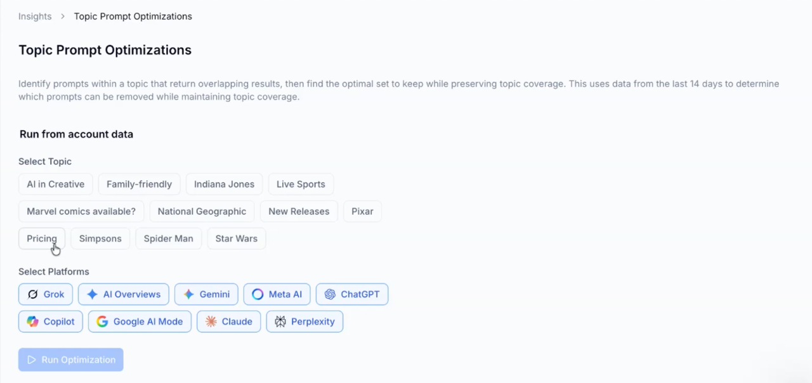Click the Claude starburst icon
Screen dimensions: 812x383
click(211, 321)
